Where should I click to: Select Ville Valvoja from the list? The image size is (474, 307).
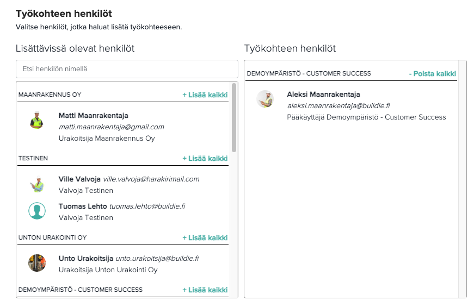click(x=79, y=179)
